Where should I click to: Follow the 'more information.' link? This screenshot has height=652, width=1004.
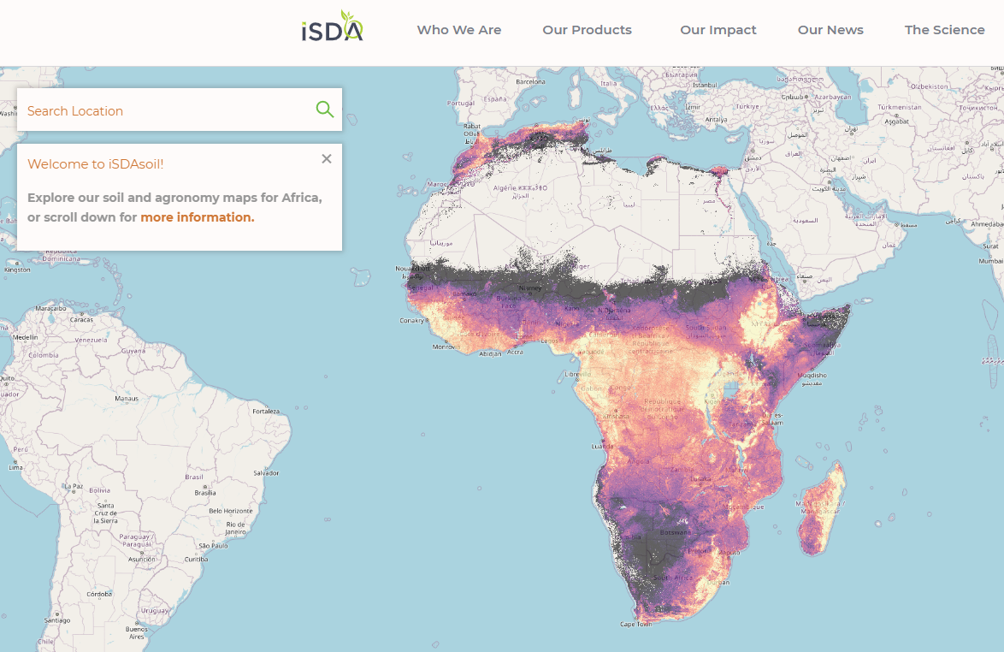(198, 217)
